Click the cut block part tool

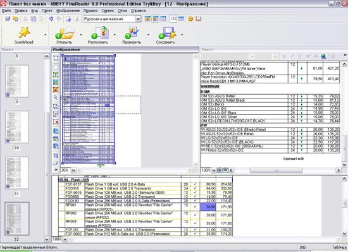pyautogui.click(x=56, y=114)
